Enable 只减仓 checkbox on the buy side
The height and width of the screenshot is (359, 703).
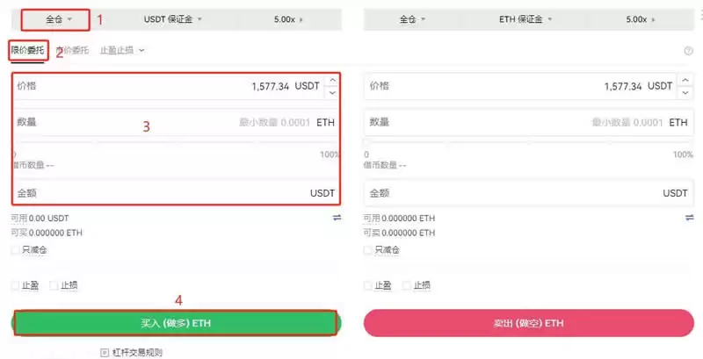click(x=16, y=250)
